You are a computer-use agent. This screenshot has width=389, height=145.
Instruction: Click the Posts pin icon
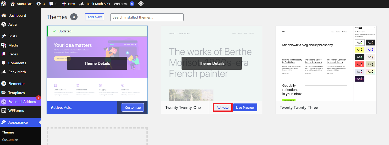point(4,36)
